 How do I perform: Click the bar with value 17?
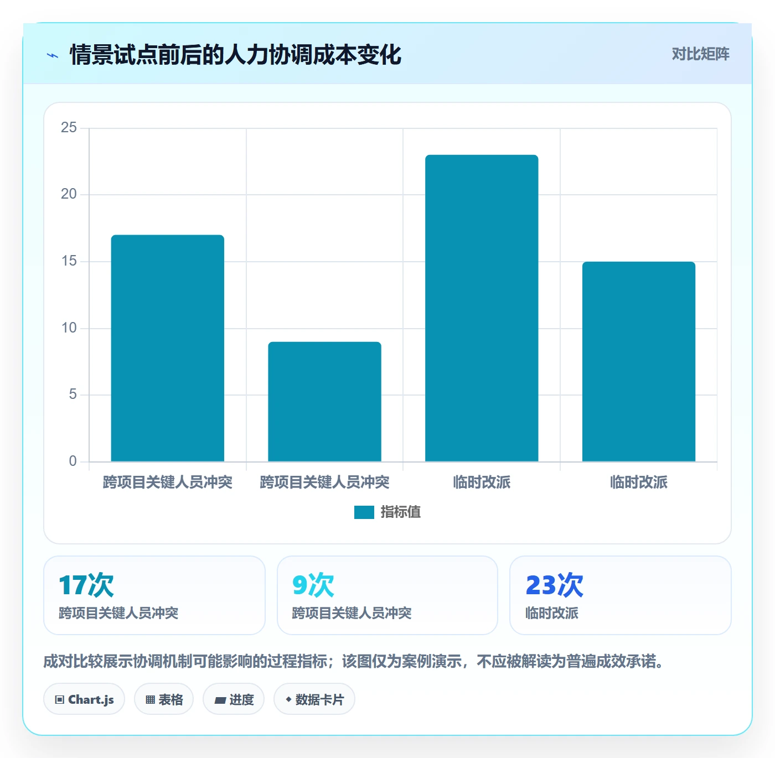(168, 348)
